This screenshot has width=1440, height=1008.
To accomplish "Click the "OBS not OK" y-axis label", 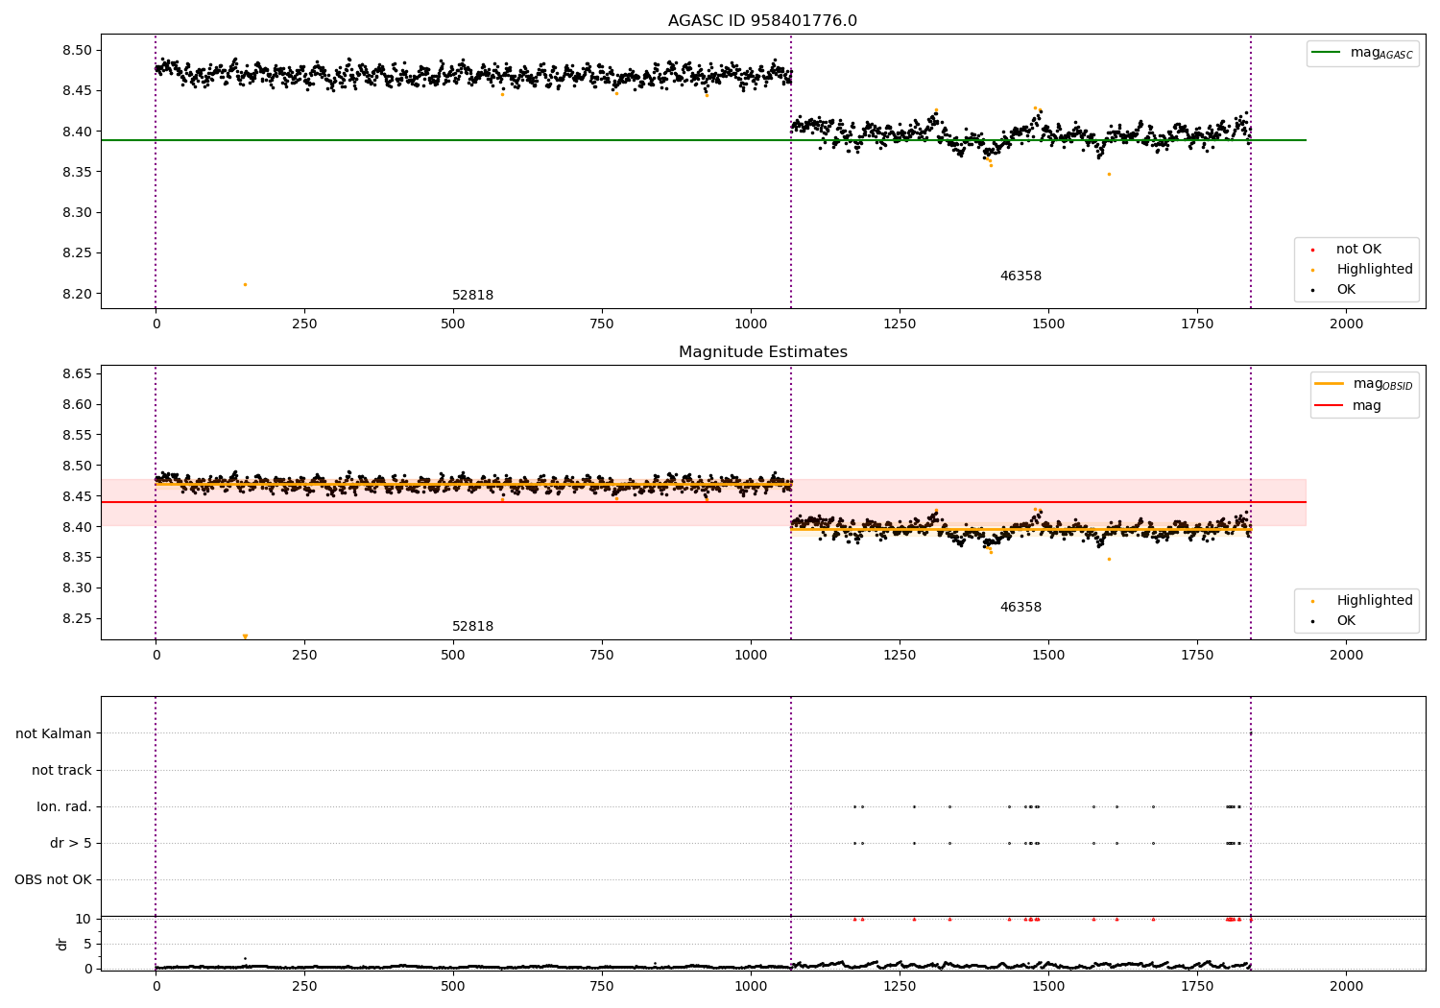I will [53, 880].
